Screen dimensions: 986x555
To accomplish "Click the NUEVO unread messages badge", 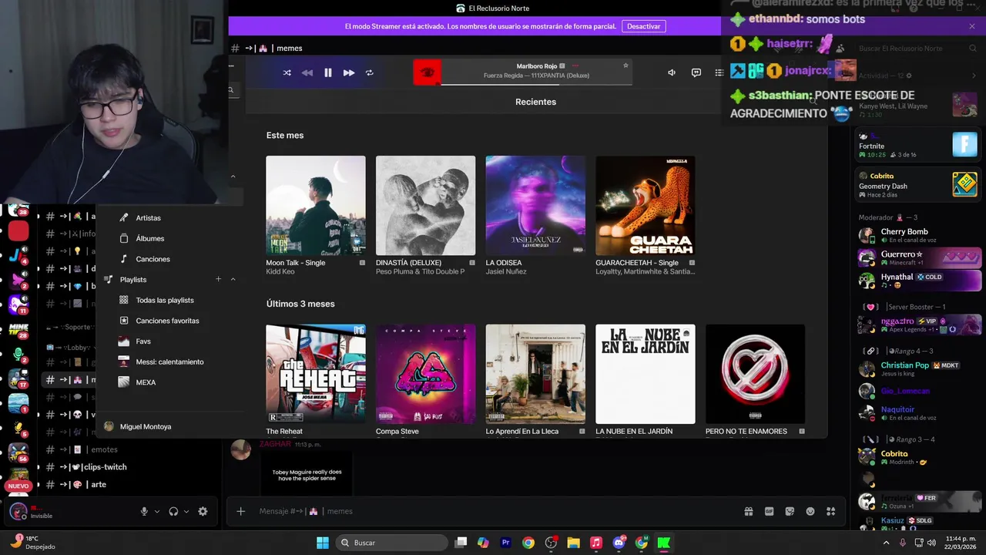I will click(x=18, y=486).
